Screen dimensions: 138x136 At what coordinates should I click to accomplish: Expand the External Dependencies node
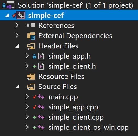pyautogui.click(x=17, y=36)
